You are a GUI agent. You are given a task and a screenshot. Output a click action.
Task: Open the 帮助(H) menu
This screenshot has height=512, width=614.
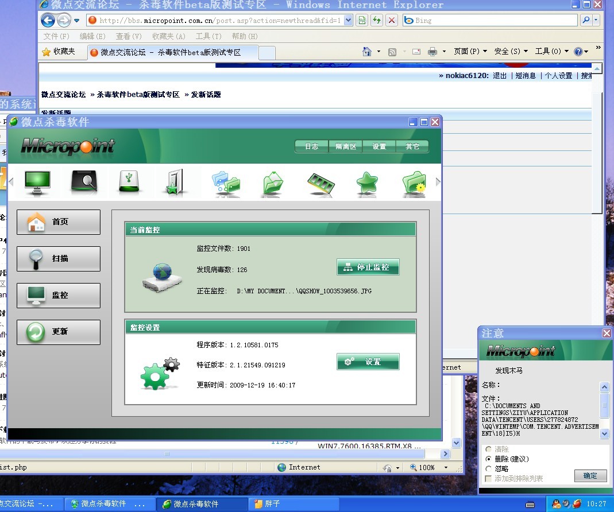pos(245,36)
